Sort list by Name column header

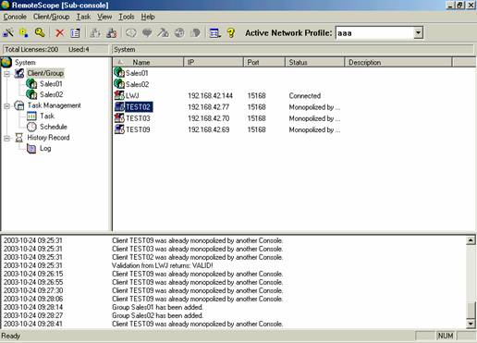click(149, 62)
